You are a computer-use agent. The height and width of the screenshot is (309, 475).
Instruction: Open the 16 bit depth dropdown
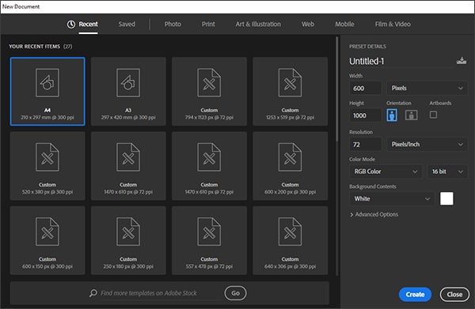click(447, 171)
